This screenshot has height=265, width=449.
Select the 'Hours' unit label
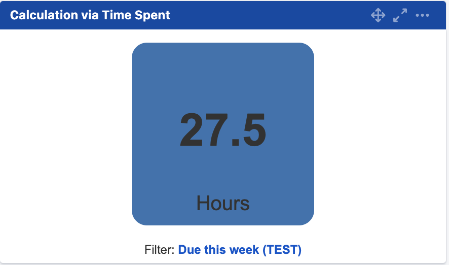[x=223, y=203]
